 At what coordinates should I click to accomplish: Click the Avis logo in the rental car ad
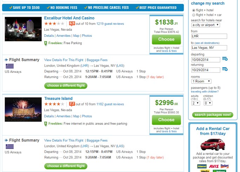tap(214, 166)
